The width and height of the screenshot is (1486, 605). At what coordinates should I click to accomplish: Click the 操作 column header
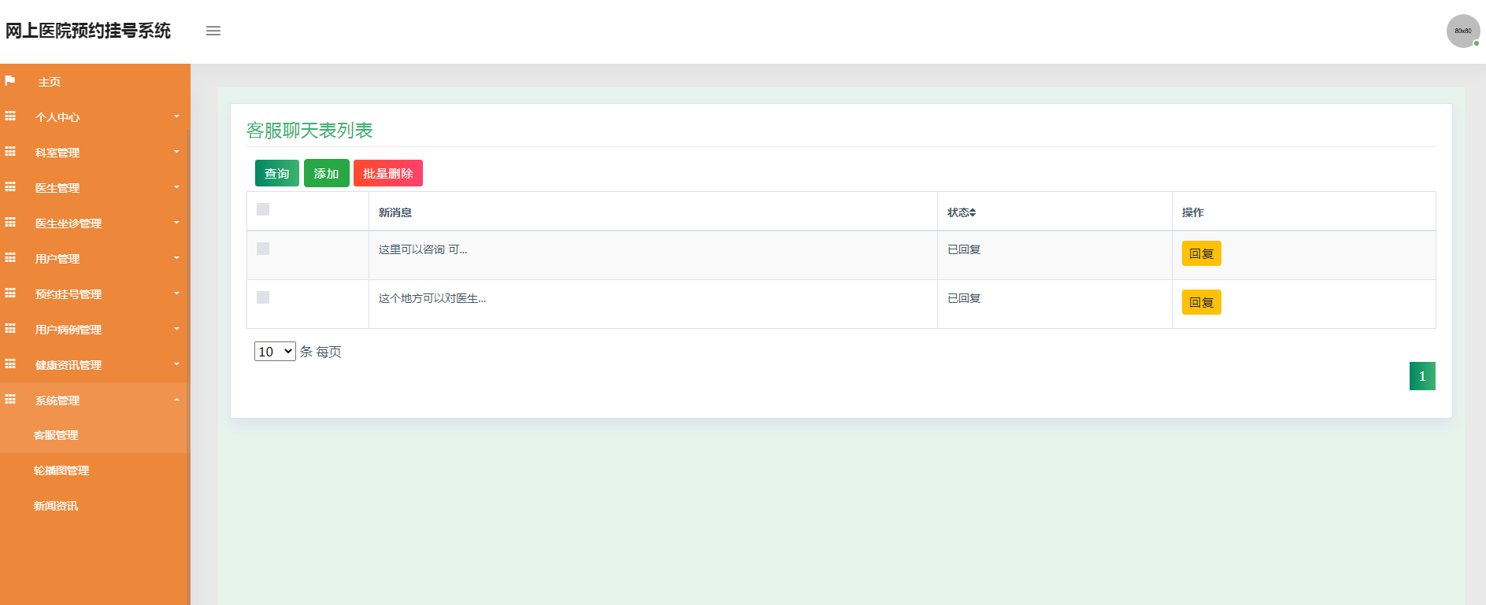(1193, 212)
